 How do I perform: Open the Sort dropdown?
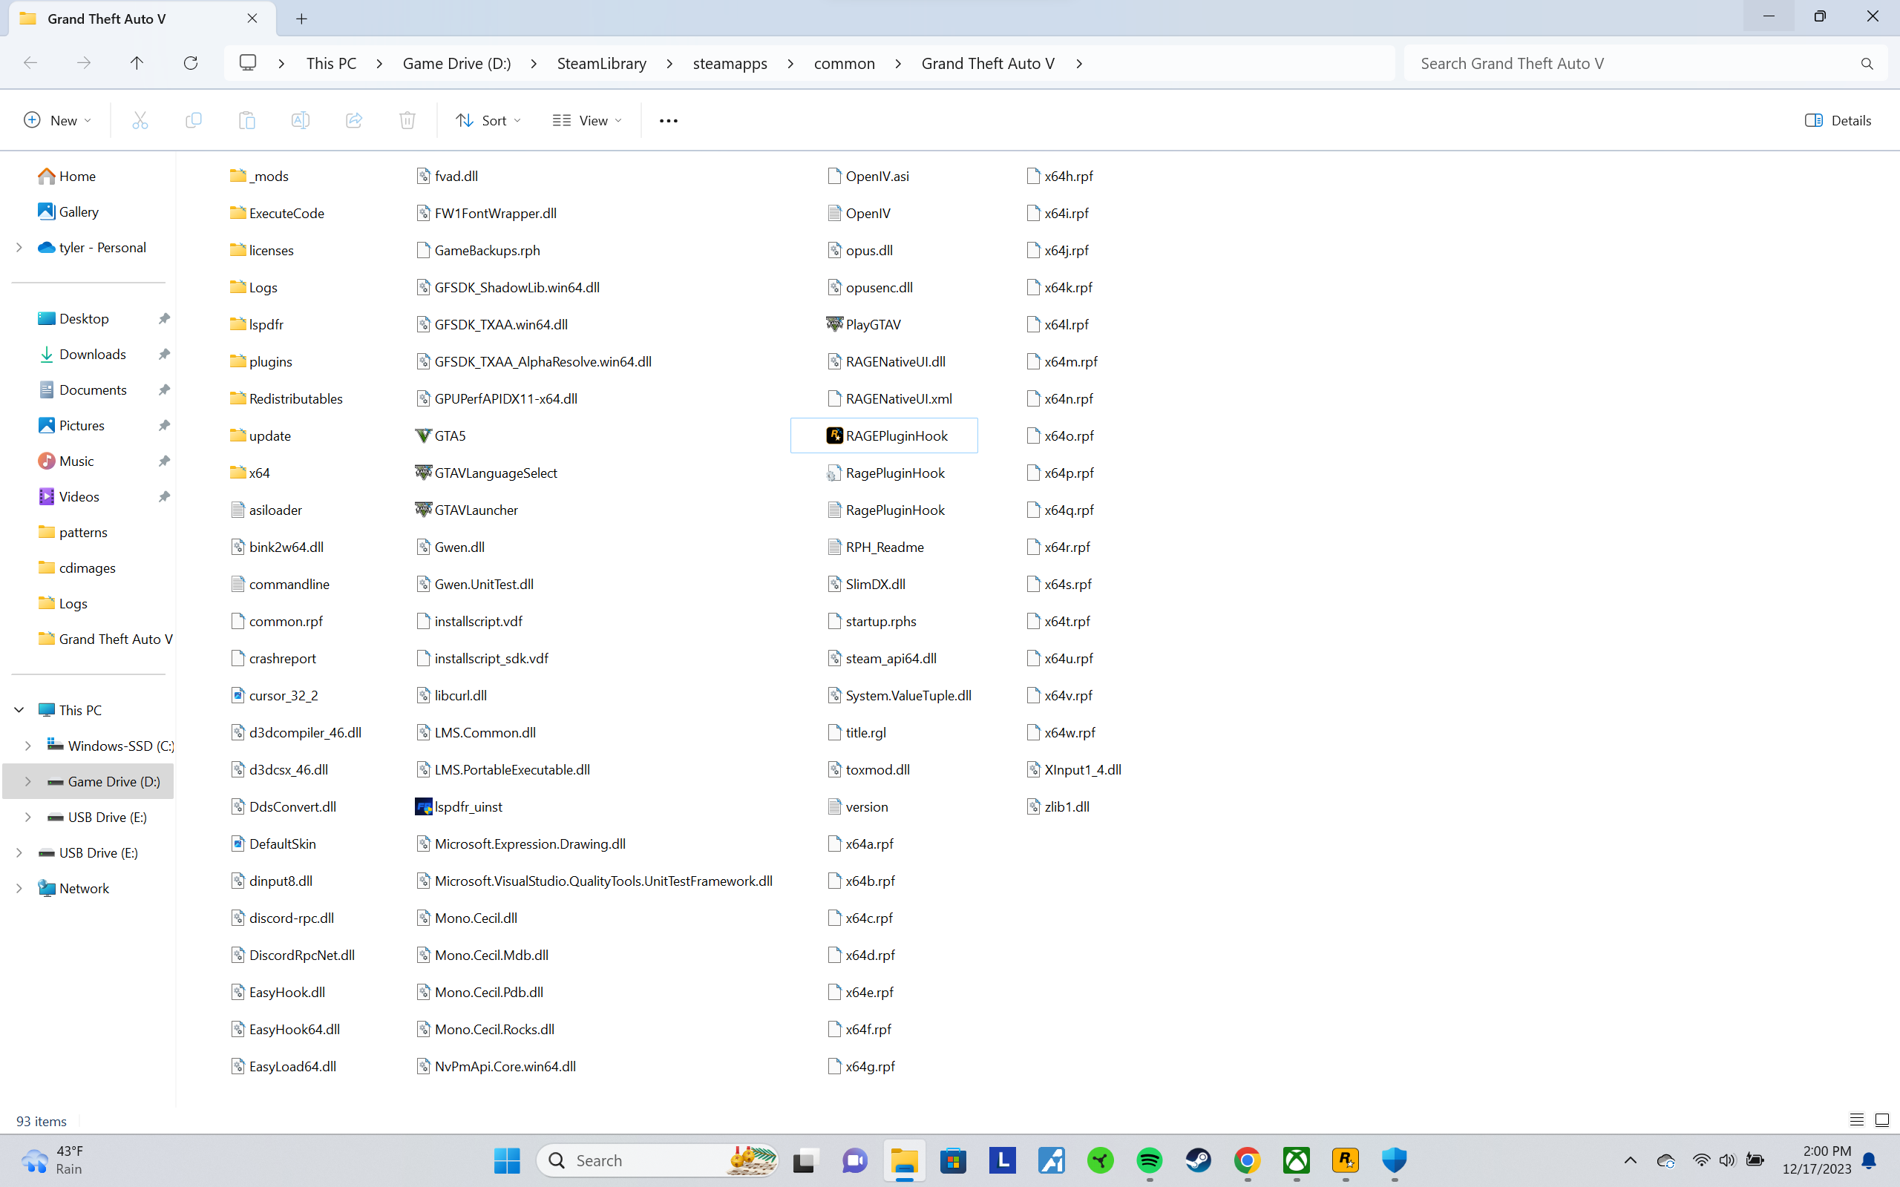coord(488,120)
